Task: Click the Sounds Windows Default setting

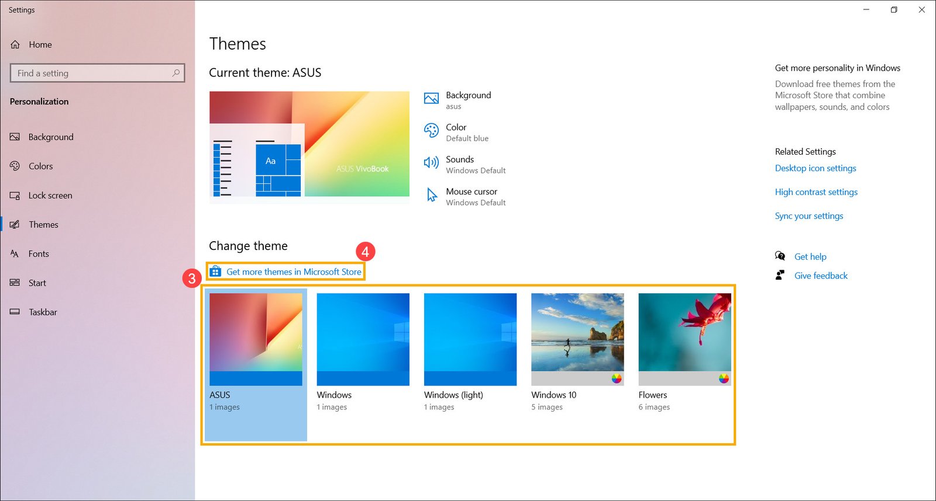Action: 465,164
